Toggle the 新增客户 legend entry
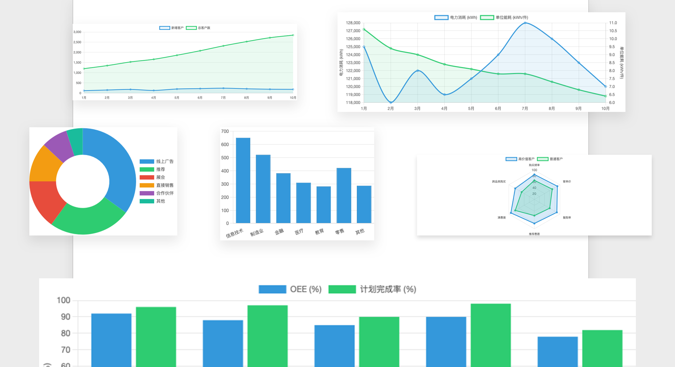 point(171,28)
